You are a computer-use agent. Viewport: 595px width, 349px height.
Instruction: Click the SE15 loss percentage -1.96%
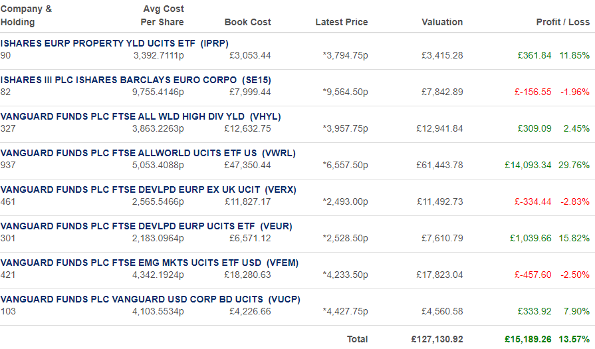[x=575, y=92]
